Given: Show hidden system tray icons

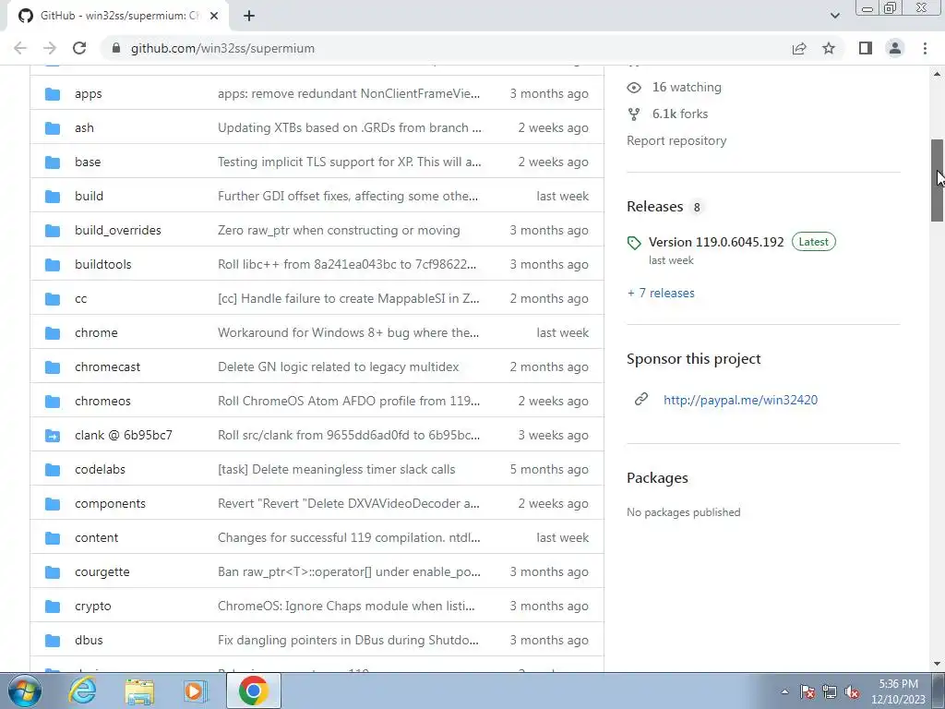Looking at the screenshot, I should click(784, 691).
